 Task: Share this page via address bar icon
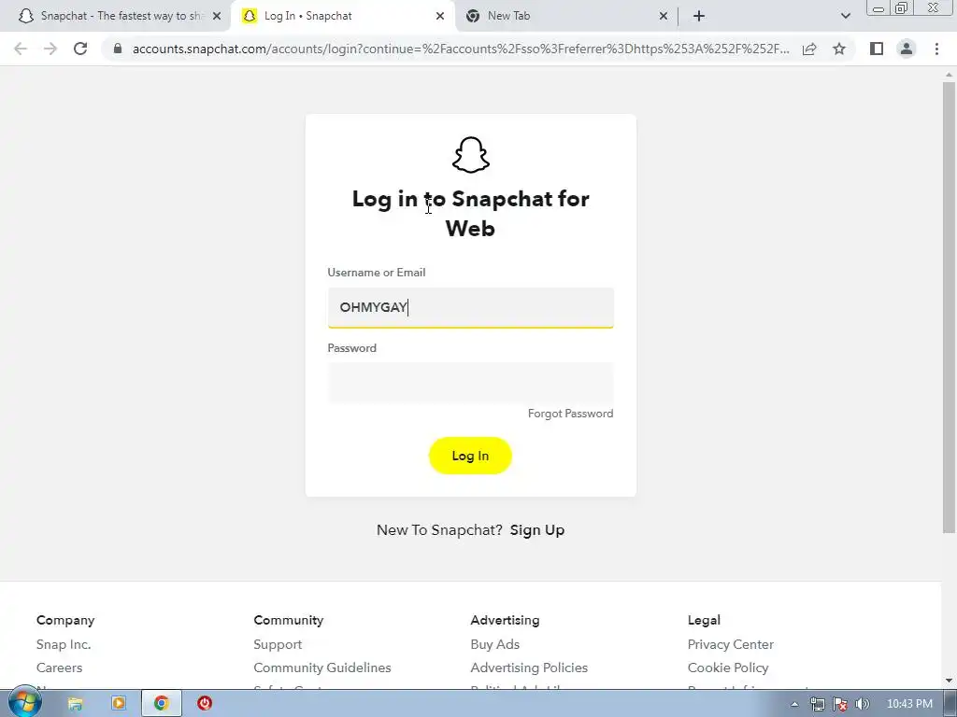click(809, 49)
